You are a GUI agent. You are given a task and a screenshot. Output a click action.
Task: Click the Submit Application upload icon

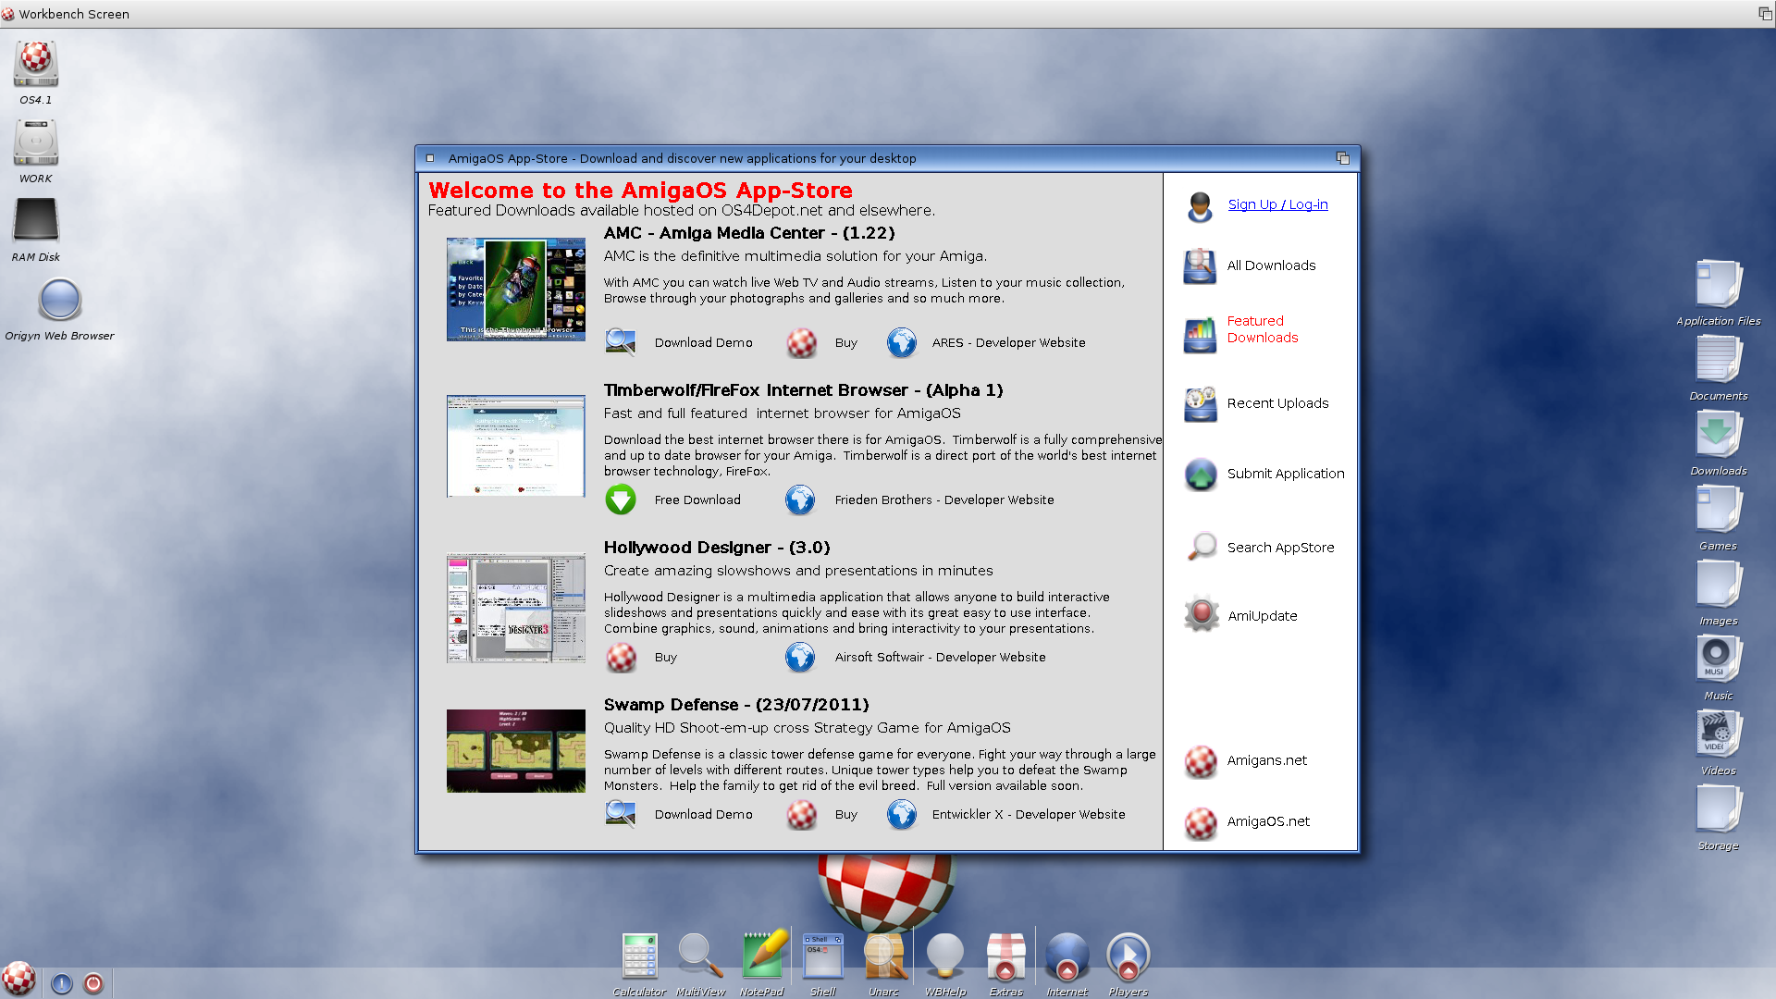click(x=1201, y=475)
